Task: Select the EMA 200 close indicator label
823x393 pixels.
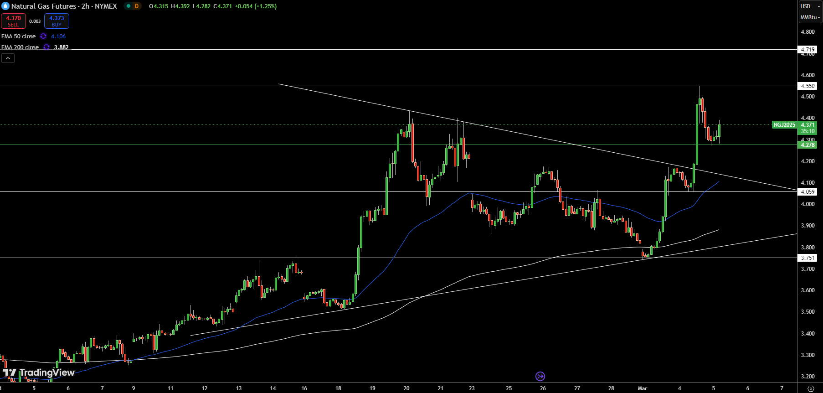Action: click(x=20, y=47)
